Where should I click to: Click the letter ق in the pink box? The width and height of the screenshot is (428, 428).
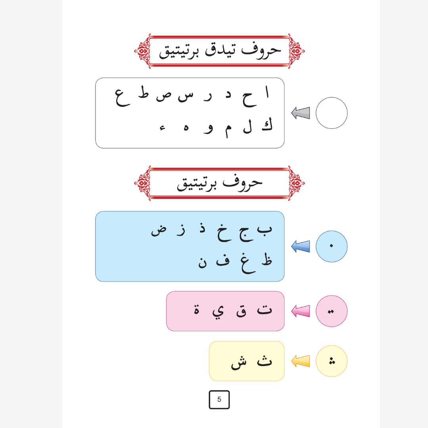[x=241, y=310]
